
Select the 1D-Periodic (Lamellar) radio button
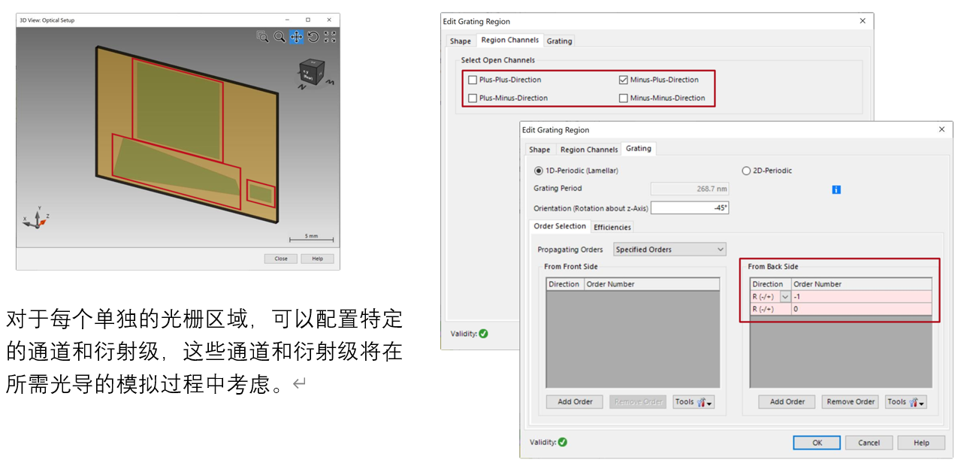[538, 171]
